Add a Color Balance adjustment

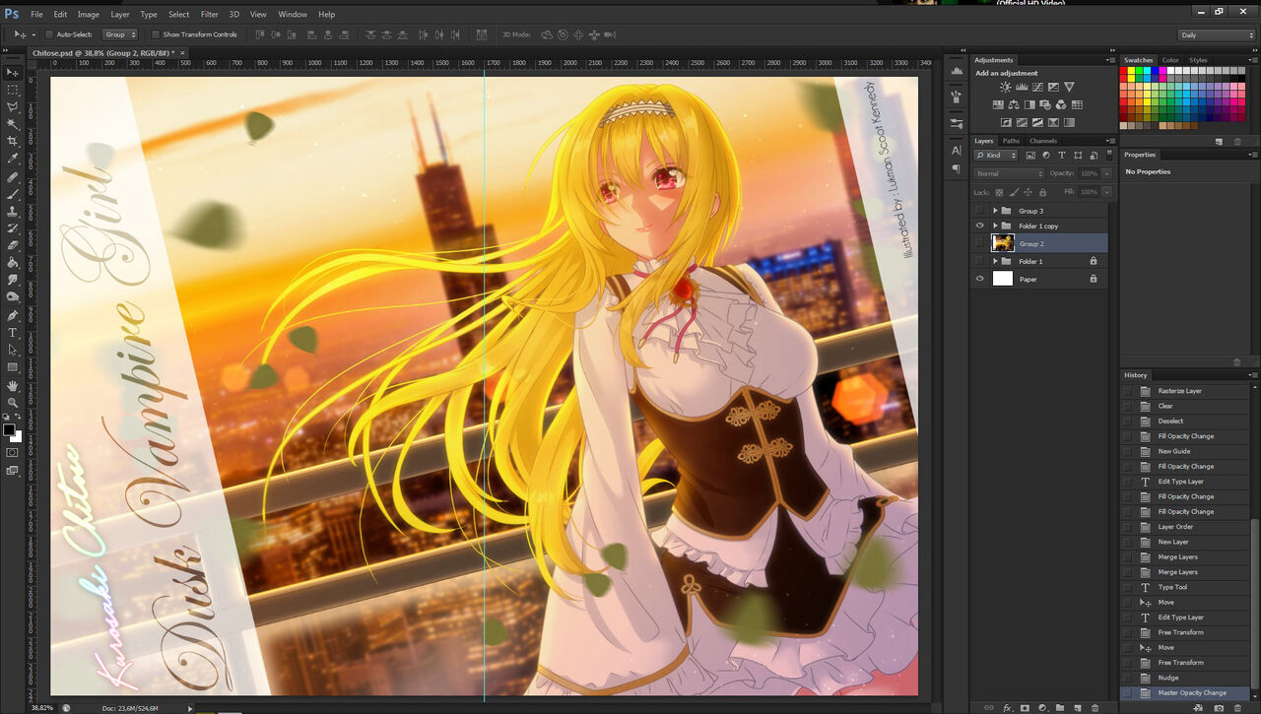1014,104
